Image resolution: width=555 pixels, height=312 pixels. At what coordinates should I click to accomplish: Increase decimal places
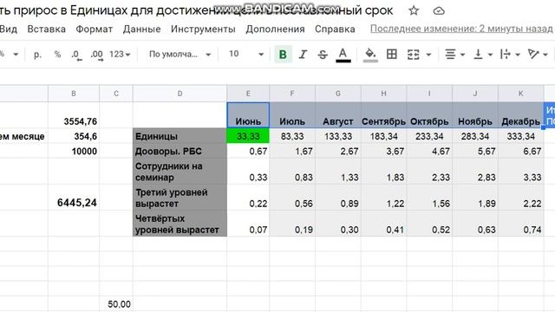click(96, 55)
